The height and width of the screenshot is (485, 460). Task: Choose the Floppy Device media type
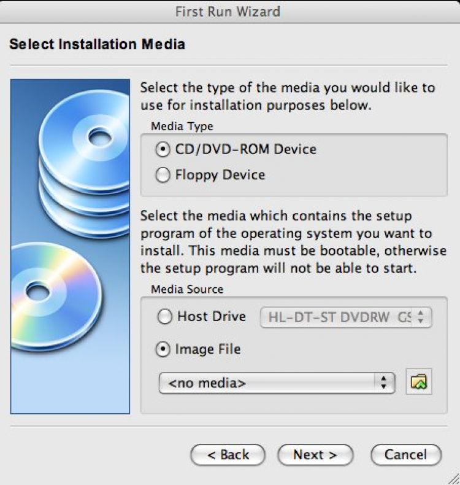pyautogui.click(x=163, y=175)
